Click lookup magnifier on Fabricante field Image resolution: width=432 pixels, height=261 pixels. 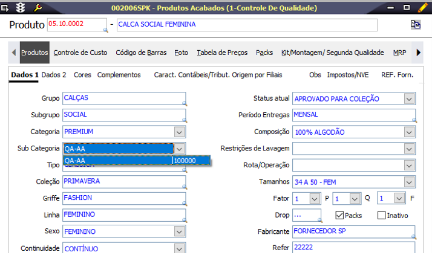(x=414, y=236)
